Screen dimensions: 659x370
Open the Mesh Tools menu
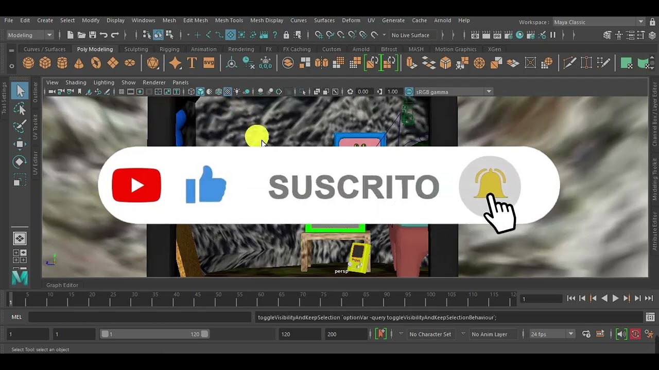pos(229,21)
